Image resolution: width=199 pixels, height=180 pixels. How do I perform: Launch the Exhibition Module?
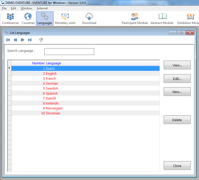tap(188, 18)
